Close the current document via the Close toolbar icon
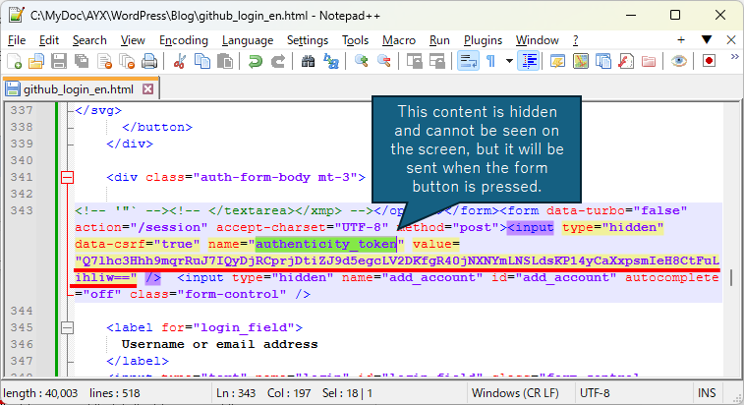The height and width of the screenshot is (405, 744). click(104, 61)
